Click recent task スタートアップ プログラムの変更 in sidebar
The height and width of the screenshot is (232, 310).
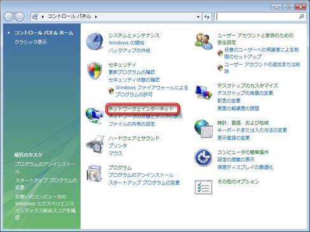pyautogui.click(x=46, y=184)
